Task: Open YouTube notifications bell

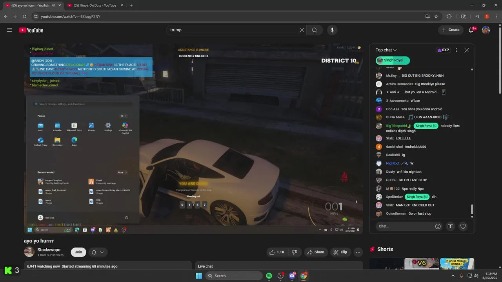Action: click(x=471, y=30)
